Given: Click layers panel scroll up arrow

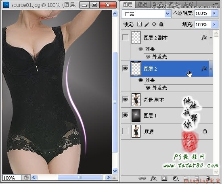Looking at the screenshot, I should coord(216,33).
